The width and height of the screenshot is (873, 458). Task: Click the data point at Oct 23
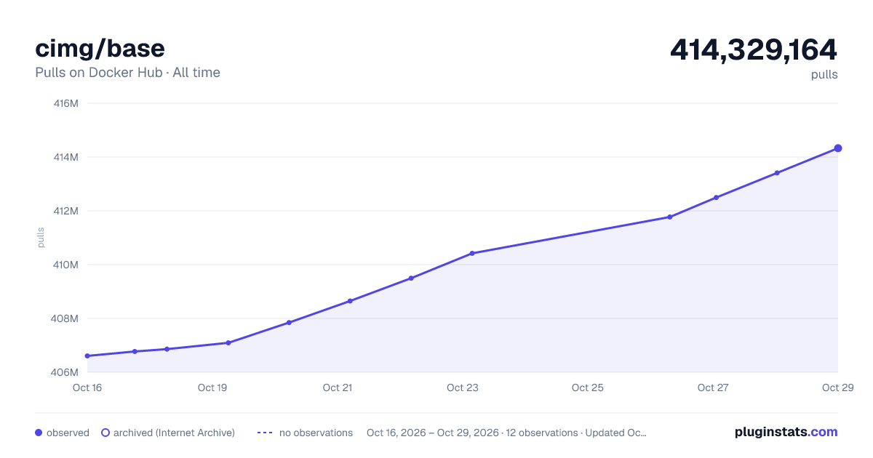point(472,253)
